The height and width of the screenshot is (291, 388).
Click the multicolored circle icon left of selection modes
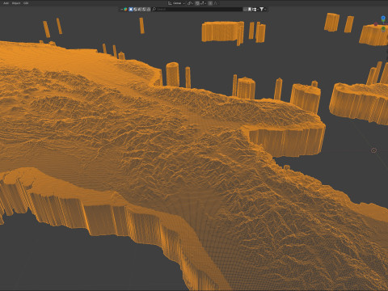tap(125, 9)
